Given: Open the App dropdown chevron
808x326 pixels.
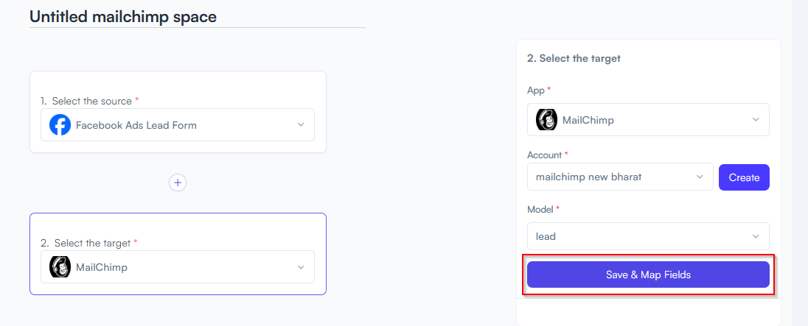Looking at the screenshot, I should click(x=756, y=120).
